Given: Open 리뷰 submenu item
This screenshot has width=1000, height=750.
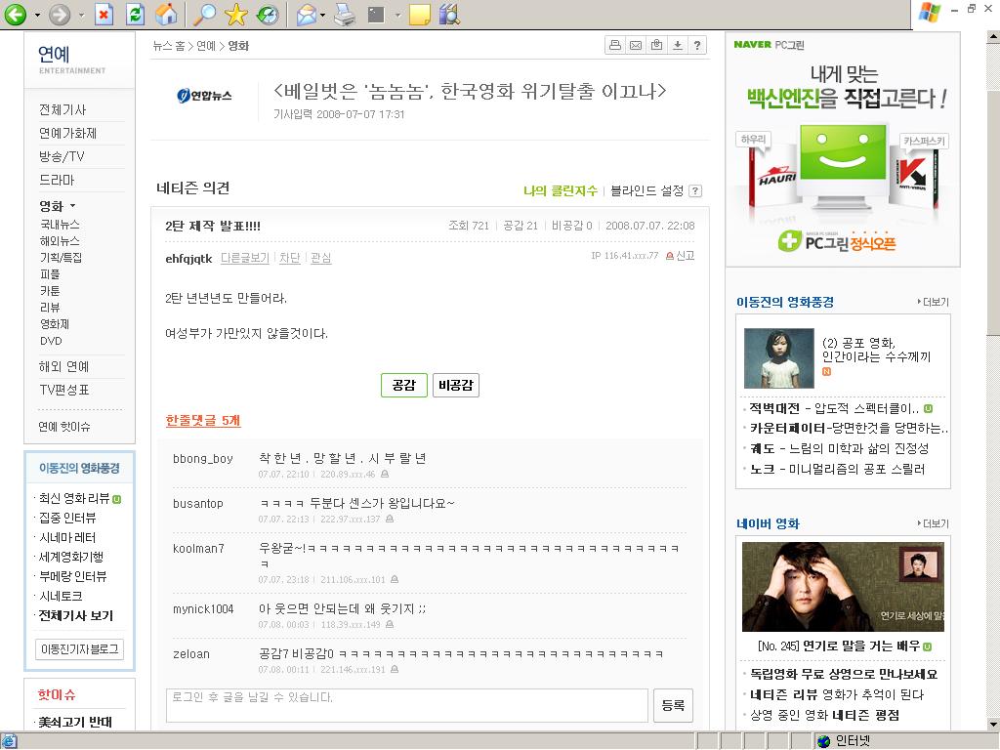Looking at the screenshot, I should click(50, 308).
